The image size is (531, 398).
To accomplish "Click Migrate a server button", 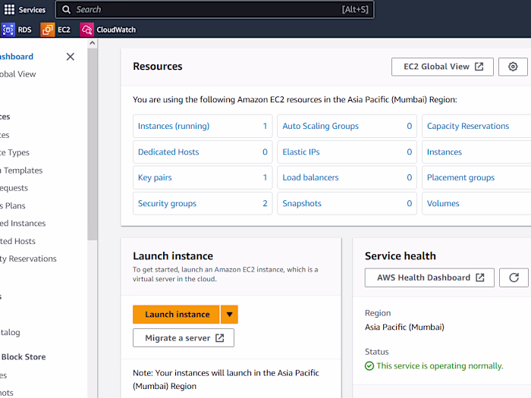I will [x=184, y=338].
